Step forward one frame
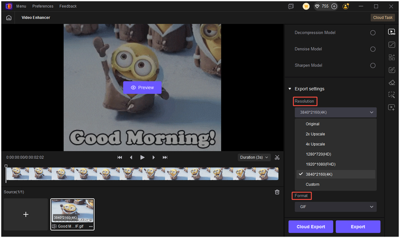This screenshot has height=238, width=400. tap(154, 157)
